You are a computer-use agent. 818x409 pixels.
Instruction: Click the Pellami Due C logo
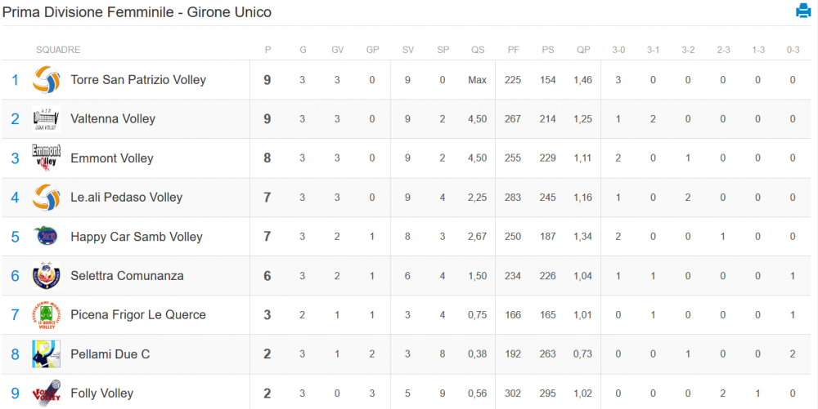click(46, 353)
